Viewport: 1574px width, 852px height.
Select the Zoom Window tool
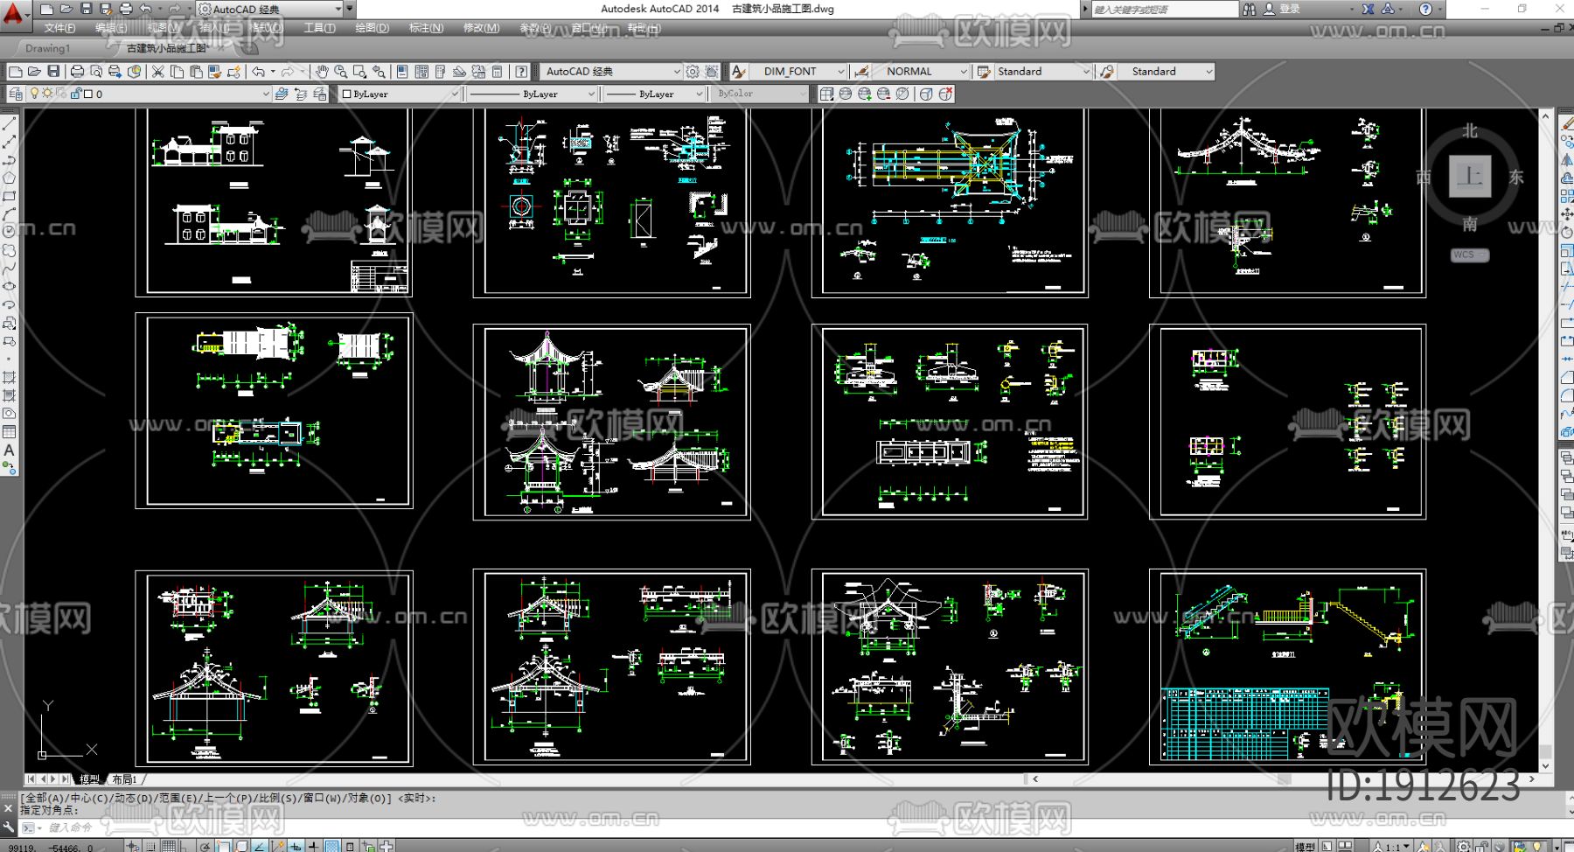[359, 72]
